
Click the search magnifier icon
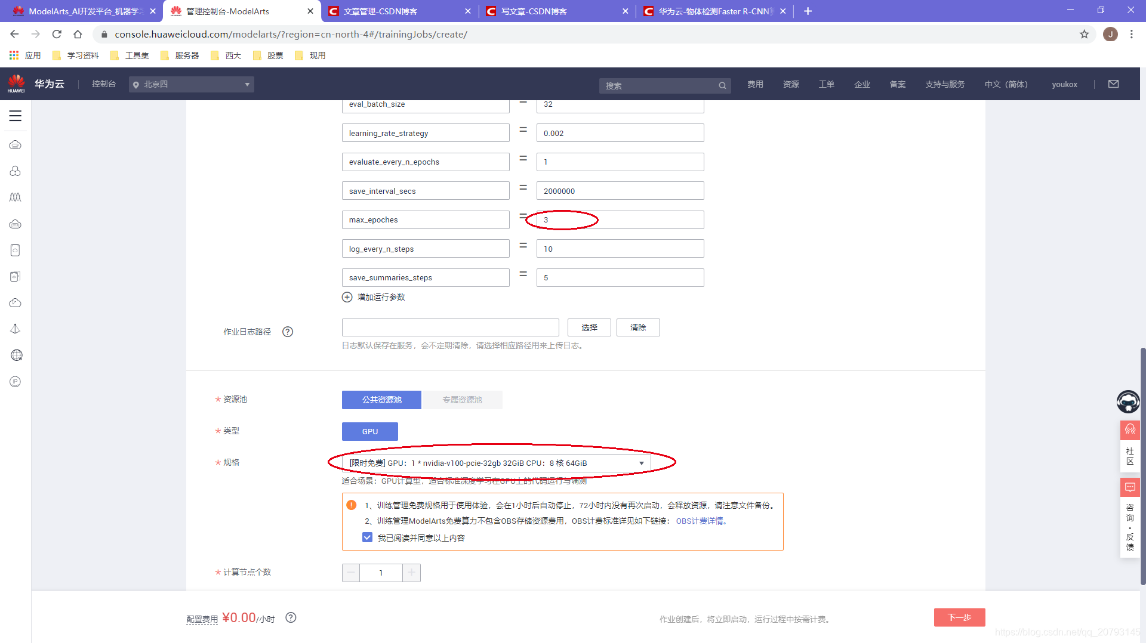click(x=722, y=86)
